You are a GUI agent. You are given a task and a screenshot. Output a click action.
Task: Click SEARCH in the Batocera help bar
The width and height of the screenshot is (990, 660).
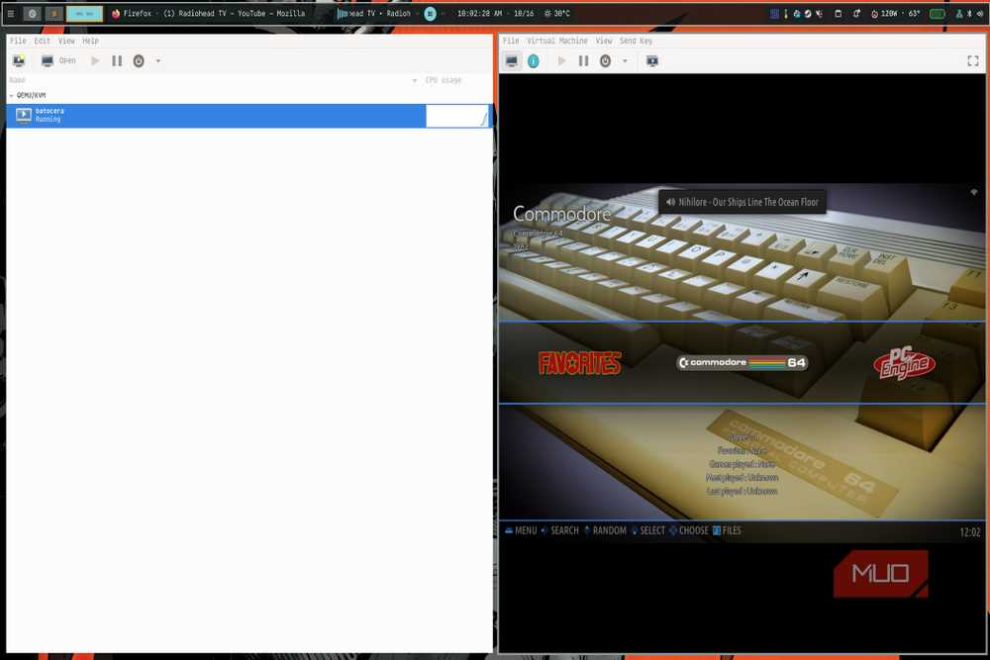click(x=559, y=530)
